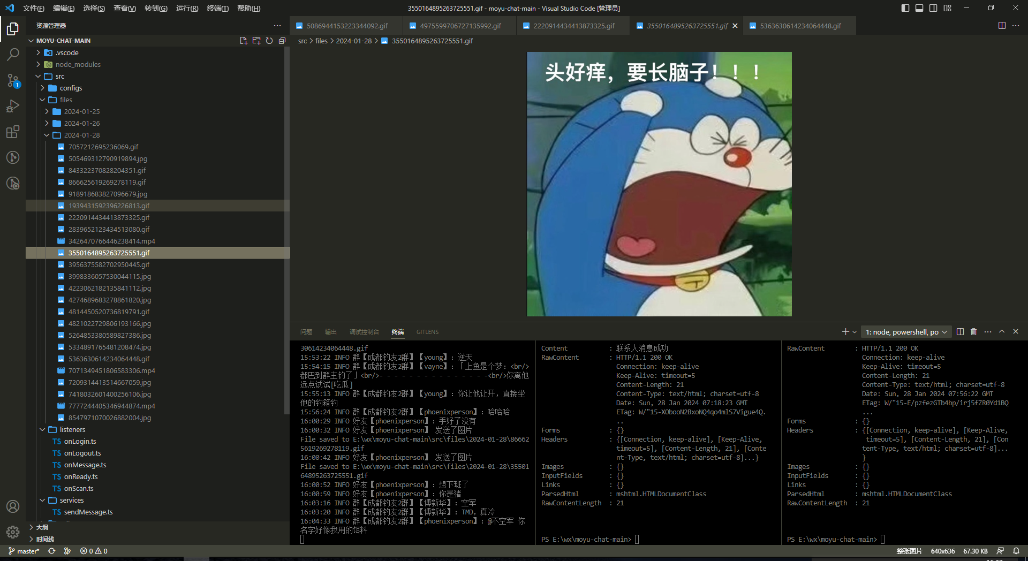Screen dimensions: 1028x561
Task: Kill the terminal with trash icon
Action: (974, 332)
